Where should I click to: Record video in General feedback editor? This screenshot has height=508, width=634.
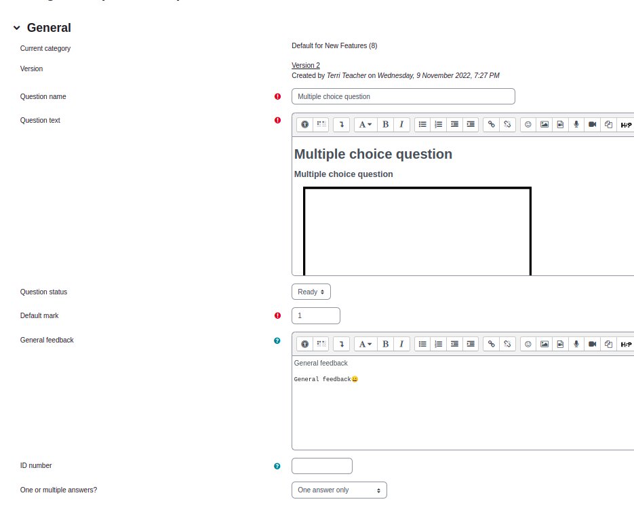pos(593,344)
